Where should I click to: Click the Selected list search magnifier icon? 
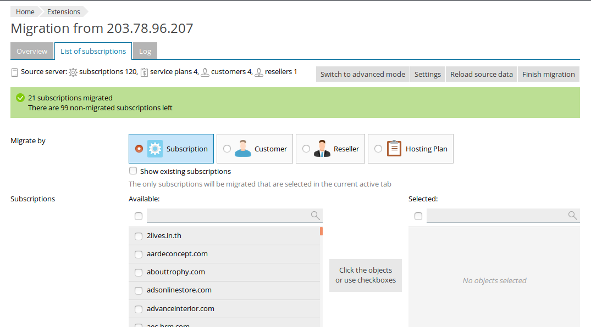click(x=572, y=216)
